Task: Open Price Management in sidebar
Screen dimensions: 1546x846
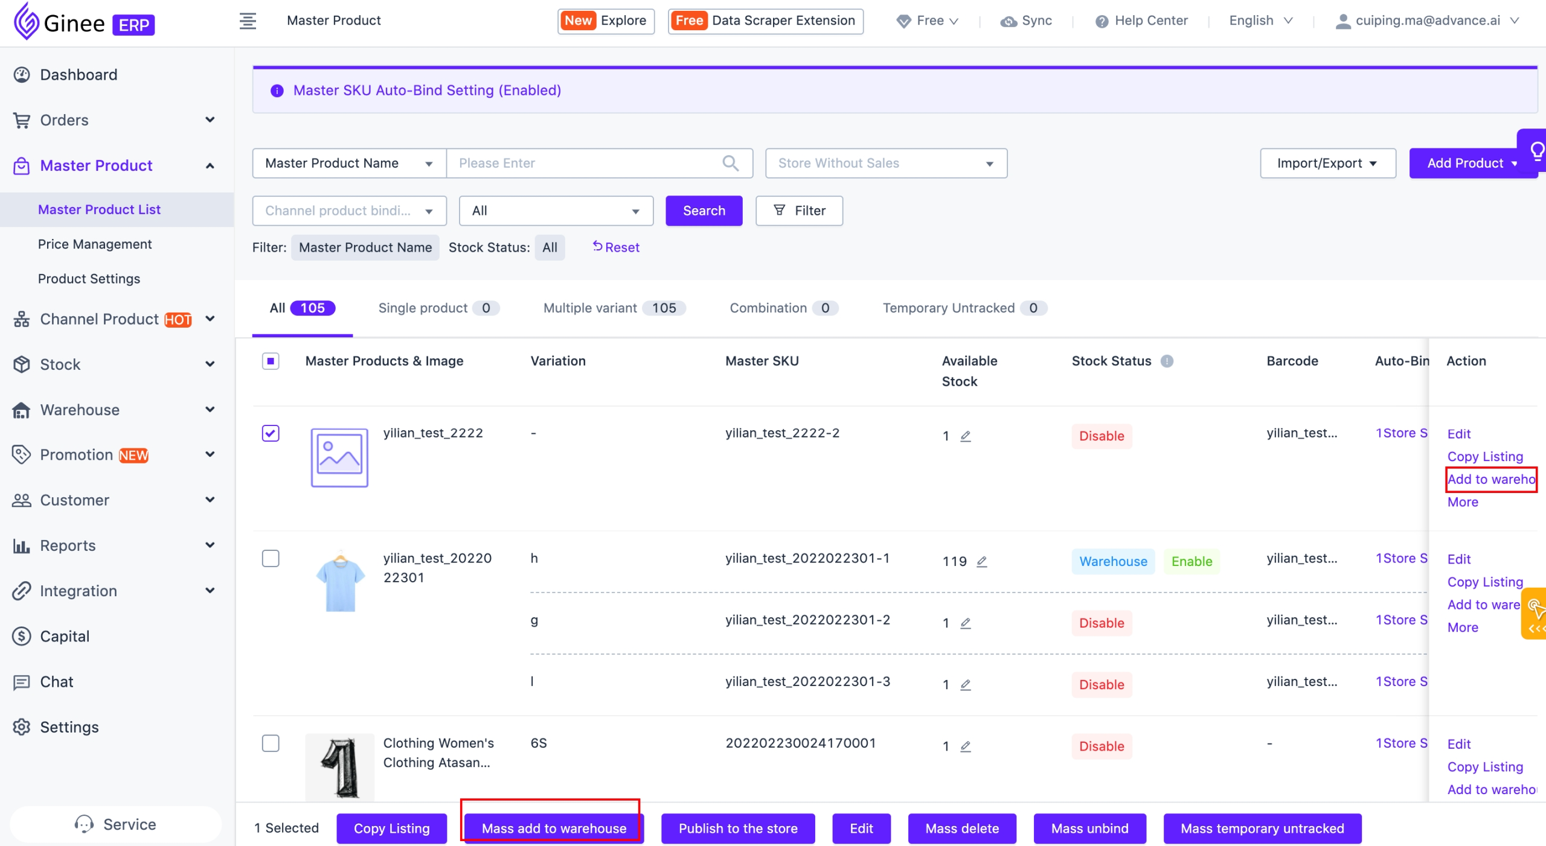Action: coord(95,244)
